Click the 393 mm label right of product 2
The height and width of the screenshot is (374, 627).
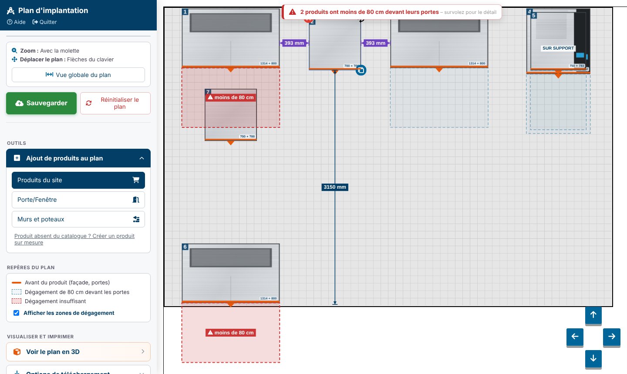(x=376, y=43)
